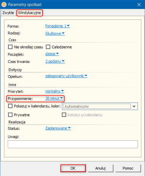Open the Status Zaplanowane dropdown
This screenshot has height=176, width=145.
[x=58, y=128]
